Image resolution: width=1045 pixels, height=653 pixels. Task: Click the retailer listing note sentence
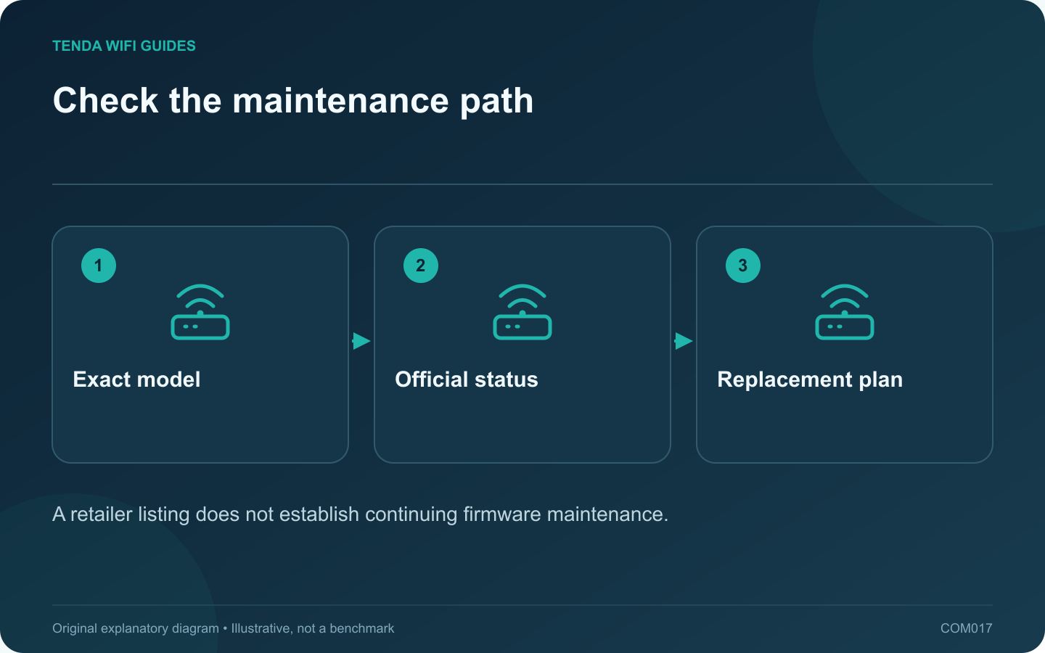coord(360,514)
